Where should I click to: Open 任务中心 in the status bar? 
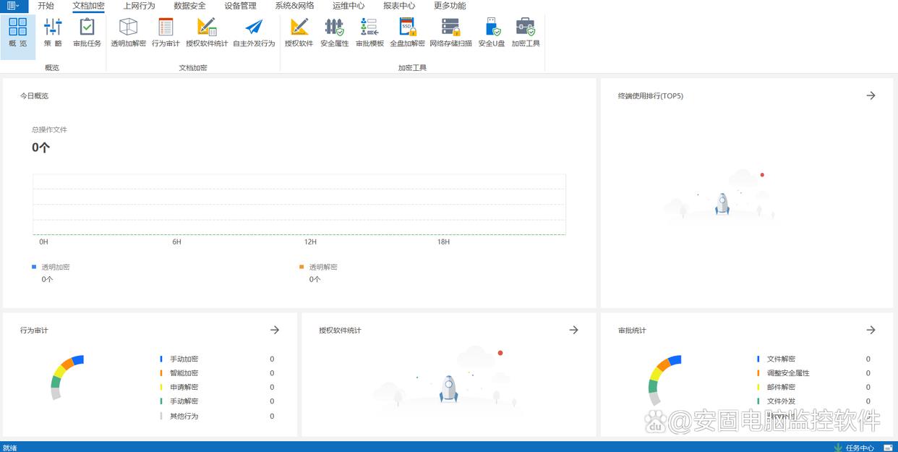point(854,448)
